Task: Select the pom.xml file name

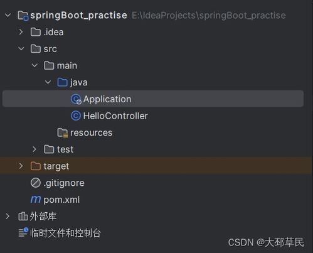Action: (x=61, y=200)
